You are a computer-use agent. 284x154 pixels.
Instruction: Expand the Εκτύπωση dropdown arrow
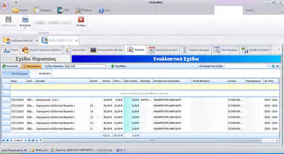(25, 28)
